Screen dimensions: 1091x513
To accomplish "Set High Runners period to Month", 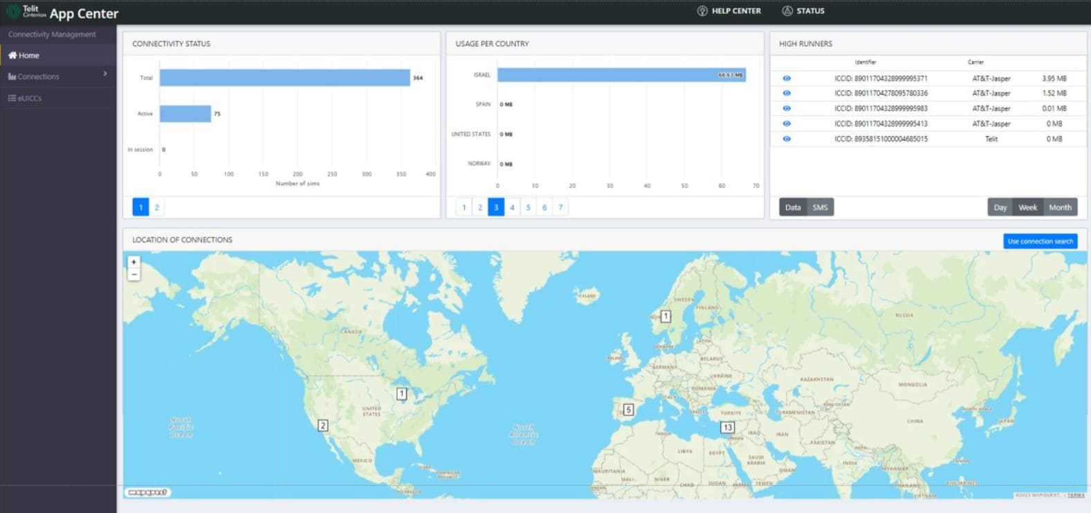I will (1060, 207).
